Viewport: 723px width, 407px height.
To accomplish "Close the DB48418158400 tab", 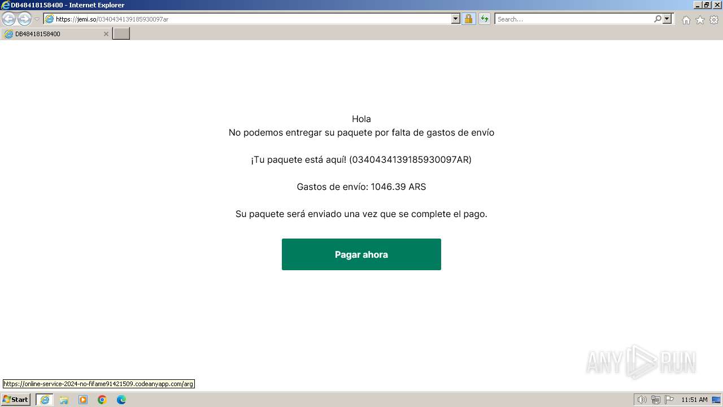I will point(106,34).
